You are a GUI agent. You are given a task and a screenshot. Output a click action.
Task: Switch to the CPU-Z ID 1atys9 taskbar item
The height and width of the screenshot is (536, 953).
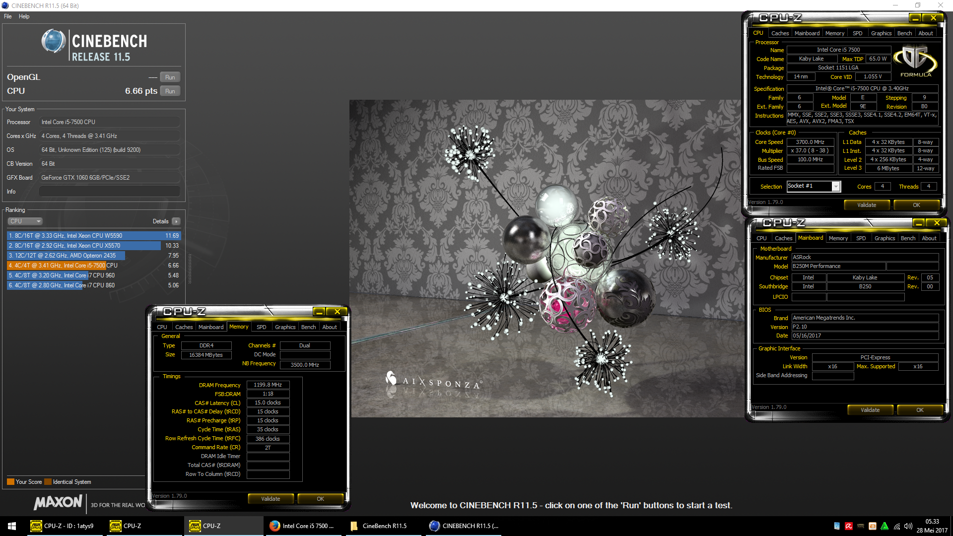pyautogui.click(x=64, y=526)
